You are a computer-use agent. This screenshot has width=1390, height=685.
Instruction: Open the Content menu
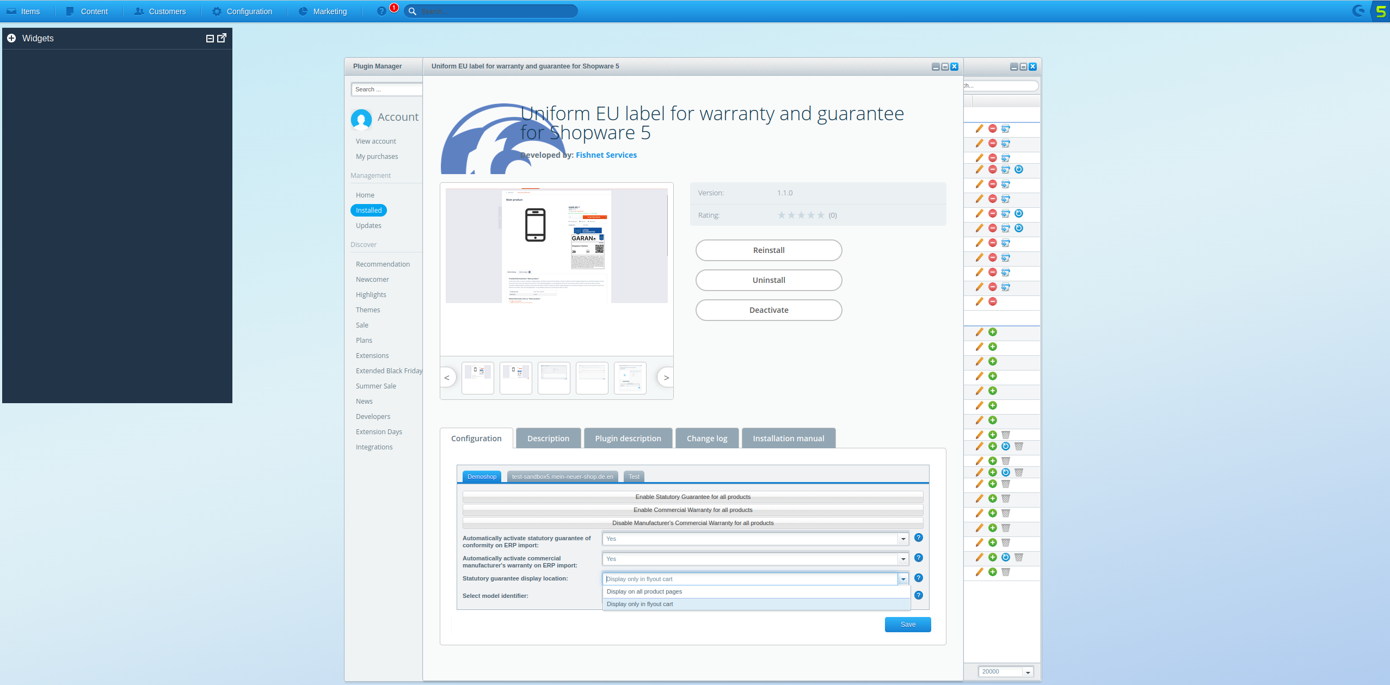[x=87, y=11]
